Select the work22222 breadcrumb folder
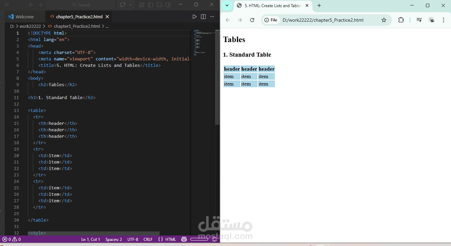Viewport: 451px width, 246px height. (x=30, y=26)
